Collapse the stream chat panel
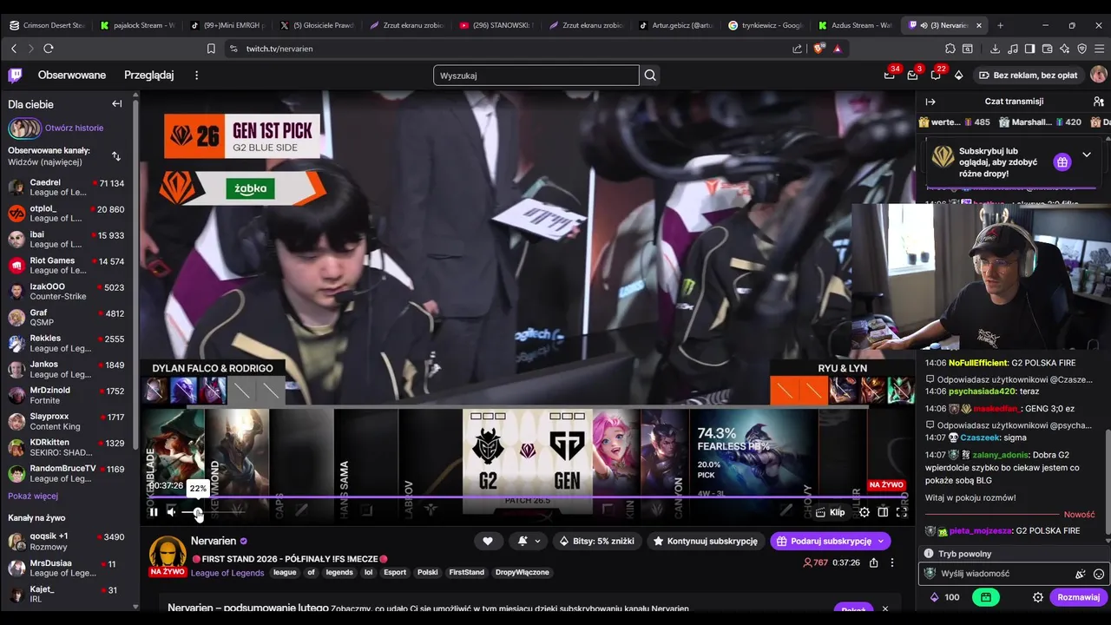The height and width of the screenshot is (625, 1111). [930, 102]
